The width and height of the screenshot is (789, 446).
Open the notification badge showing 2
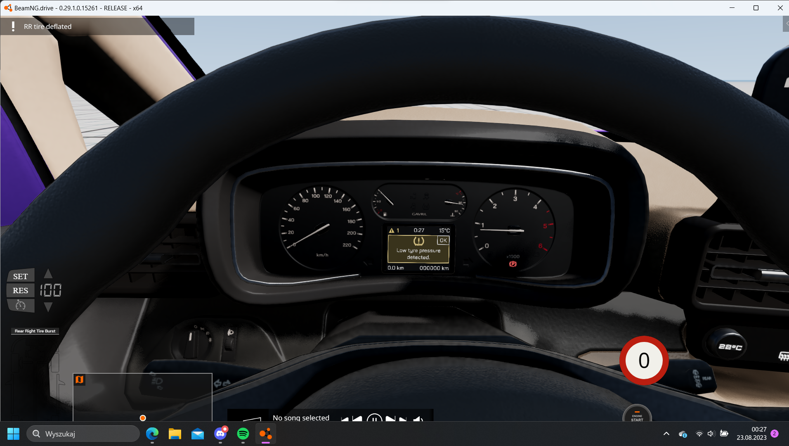coord(775,434)
